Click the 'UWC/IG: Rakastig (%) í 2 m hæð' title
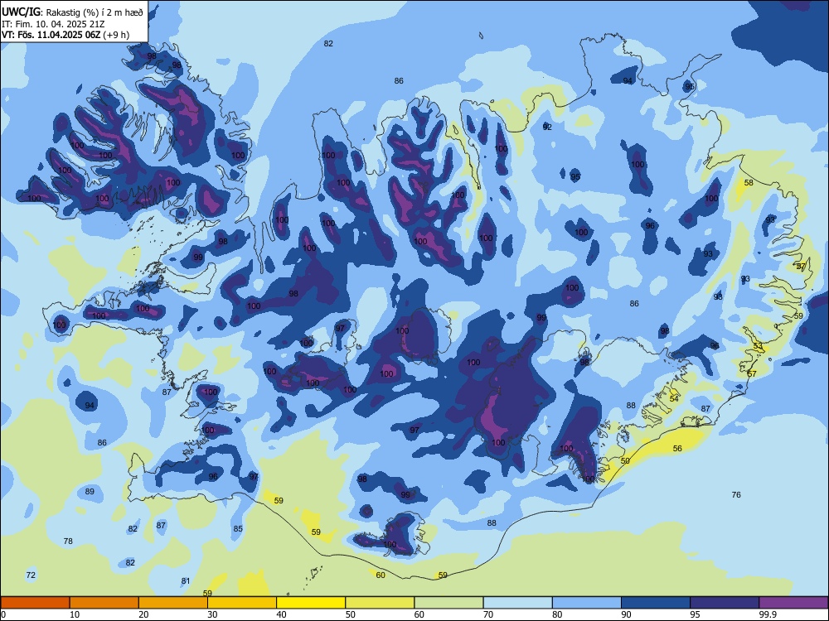 click(x=72, y=12)
